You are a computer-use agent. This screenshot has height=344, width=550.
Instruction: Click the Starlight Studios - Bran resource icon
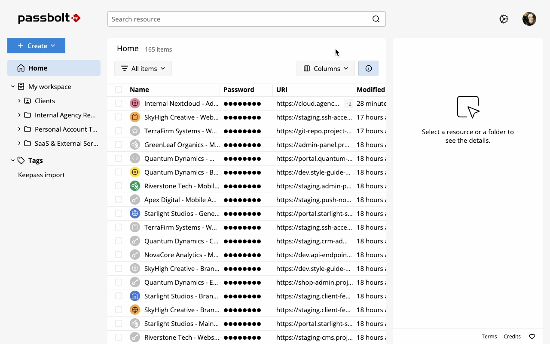(x=135, y=296)
